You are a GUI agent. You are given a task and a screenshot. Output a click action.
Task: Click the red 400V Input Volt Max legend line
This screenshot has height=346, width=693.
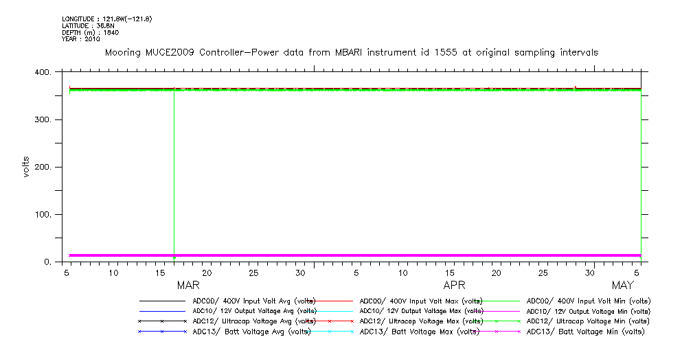click(330, 301)
